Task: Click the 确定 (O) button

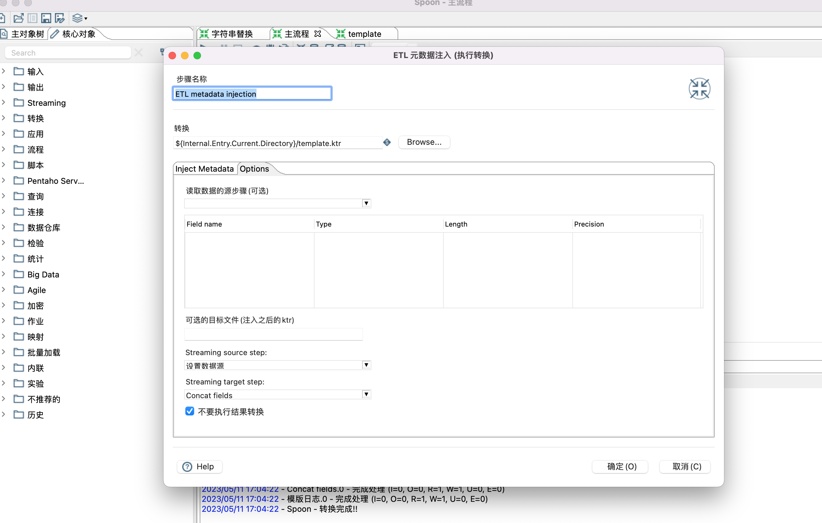Action: pos(621,466)
